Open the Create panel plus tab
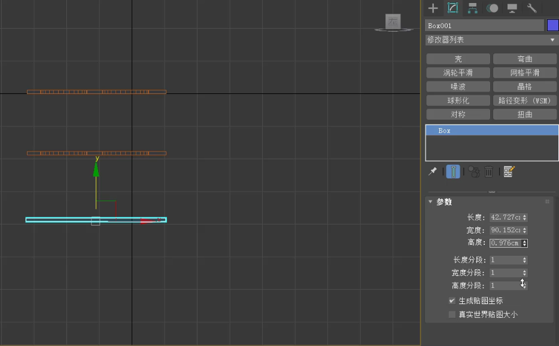Image resolution: width=559 pixels, height=346 pixels. click(433, 8)
